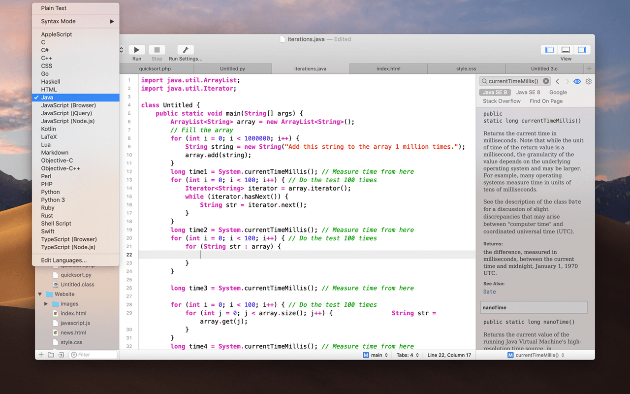630x394 pixels.
Task: Expand the images folder
Action: point(46,304)
